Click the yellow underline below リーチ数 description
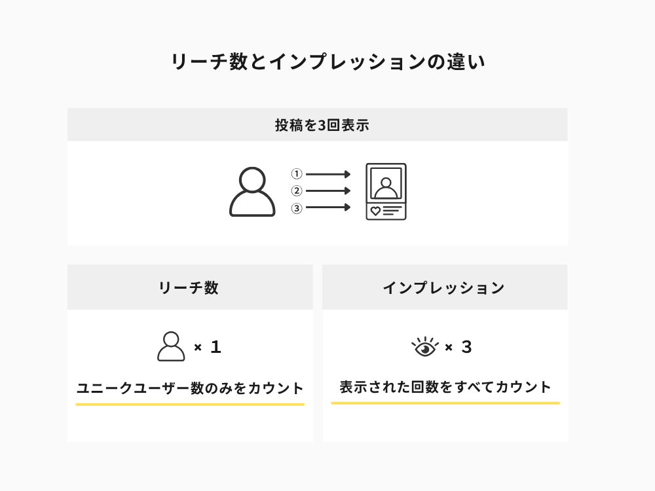This screenshot has width=655, height=491. click(x=190, y=404)
